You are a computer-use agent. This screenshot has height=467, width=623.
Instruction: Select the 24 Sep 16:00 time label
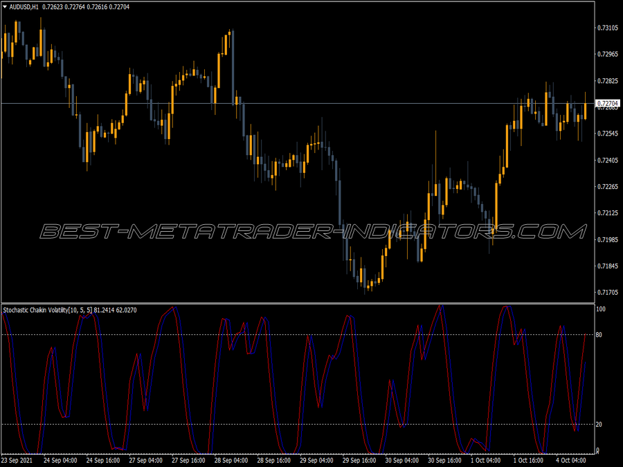103,460
